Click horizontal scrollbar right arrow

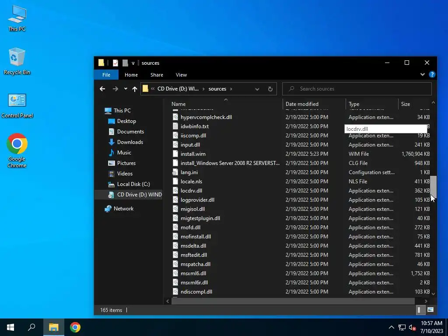tap(426, 301)
